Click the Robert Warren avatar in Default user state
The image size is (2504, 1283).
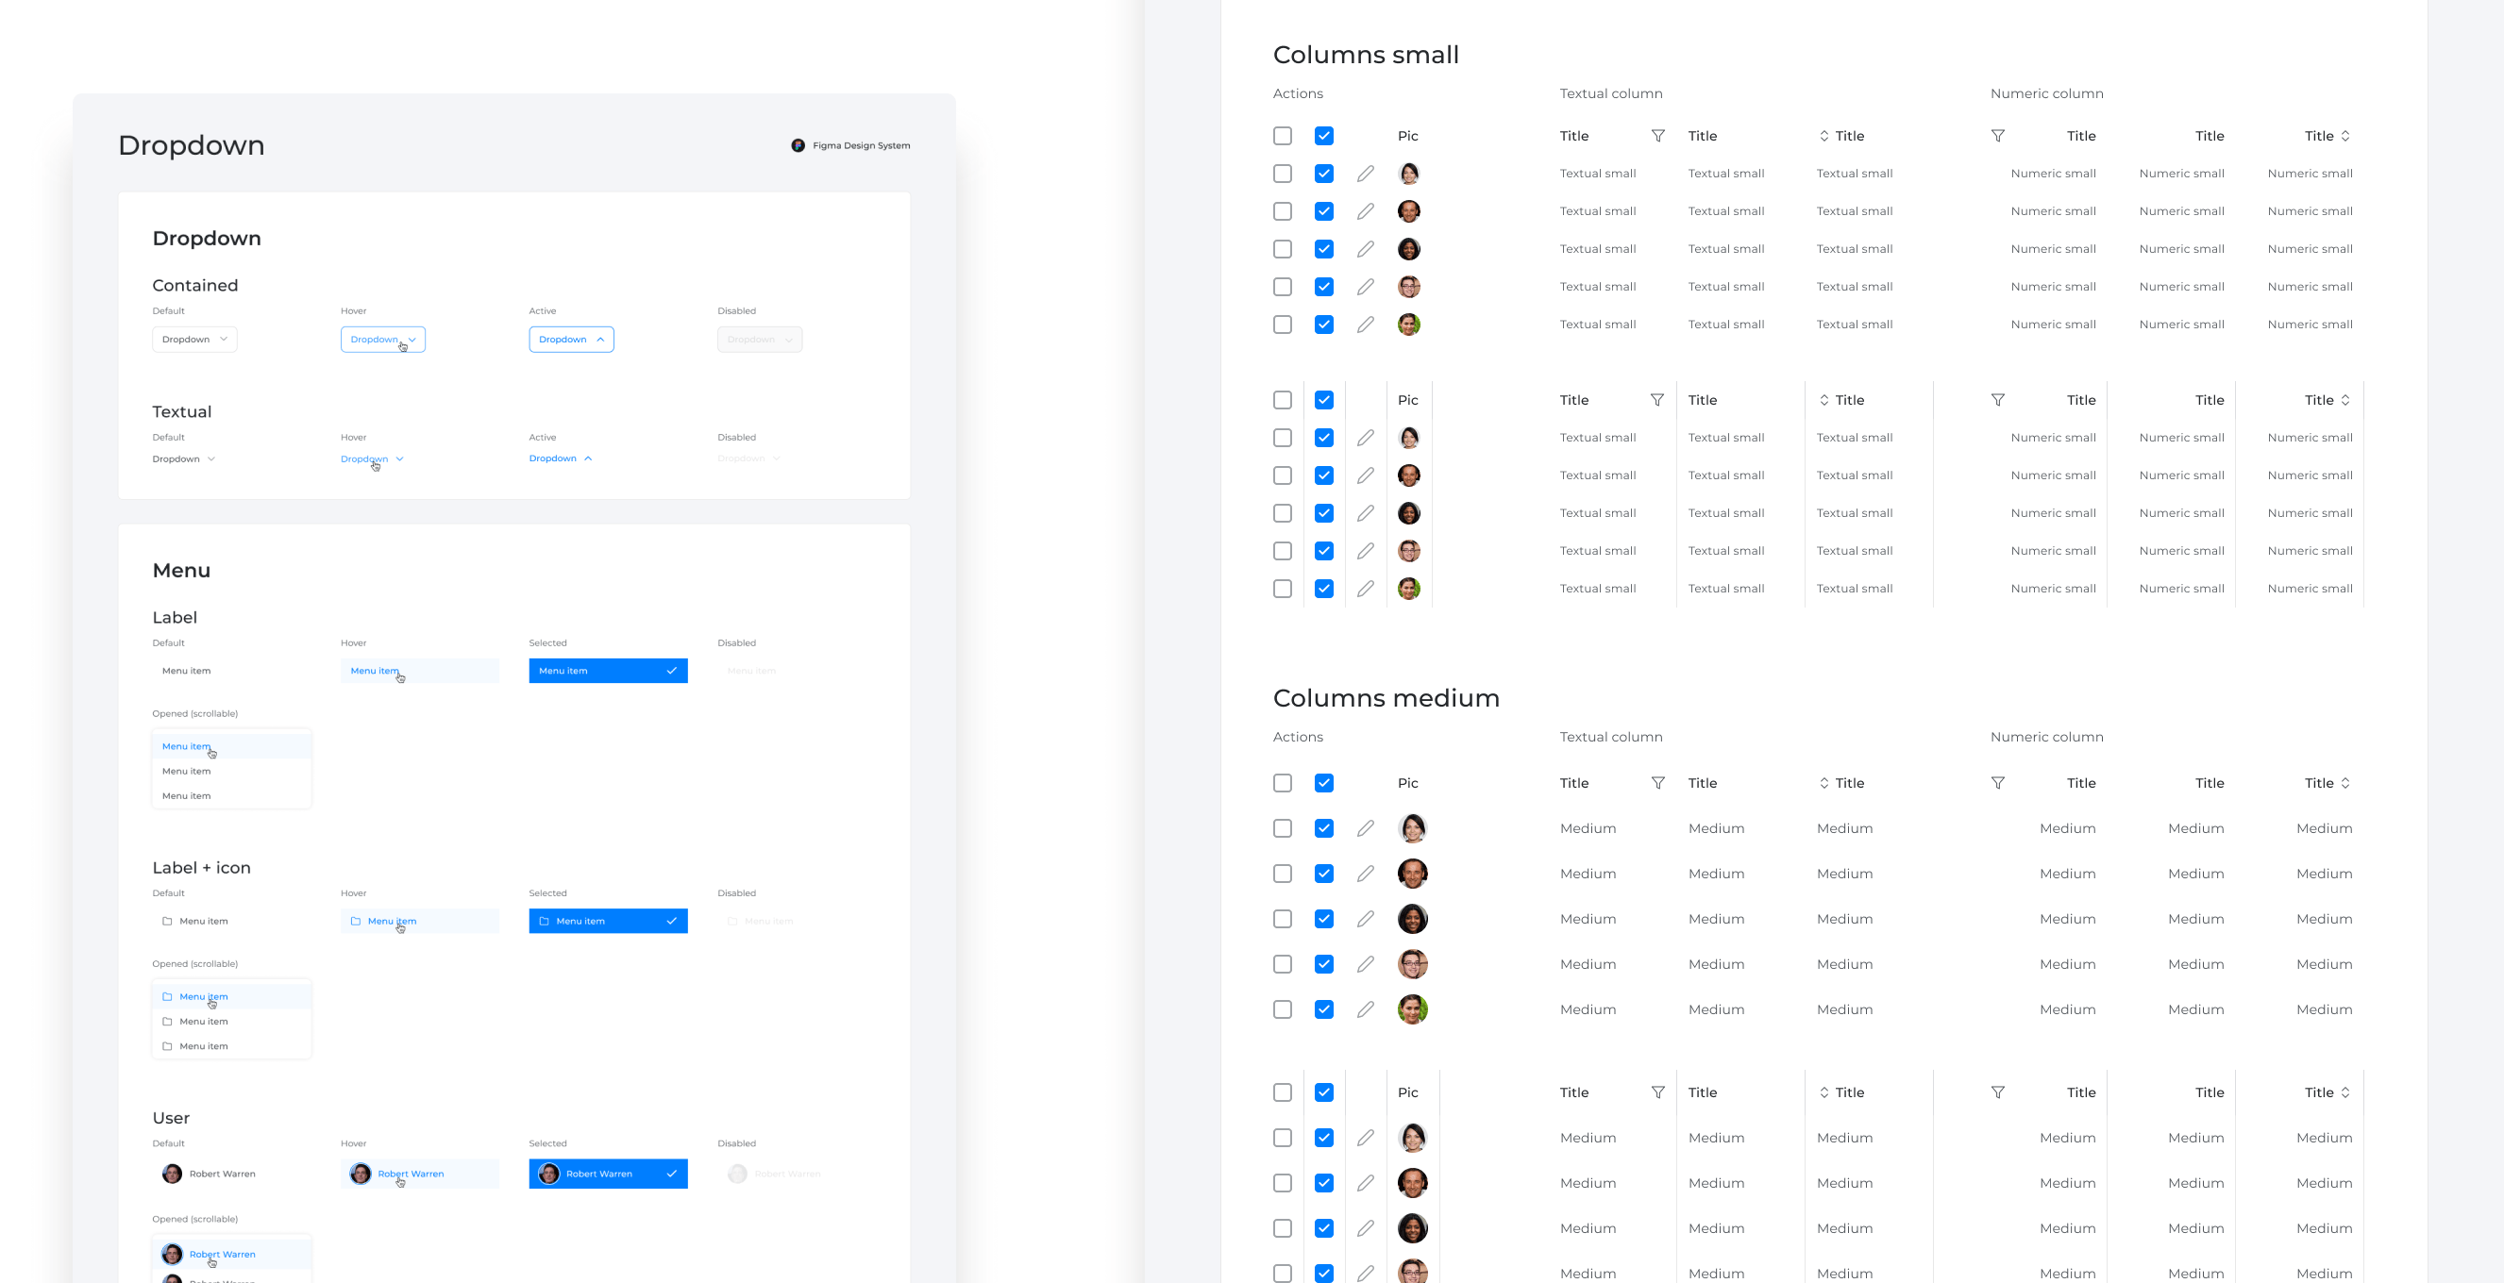(171, 1174)
